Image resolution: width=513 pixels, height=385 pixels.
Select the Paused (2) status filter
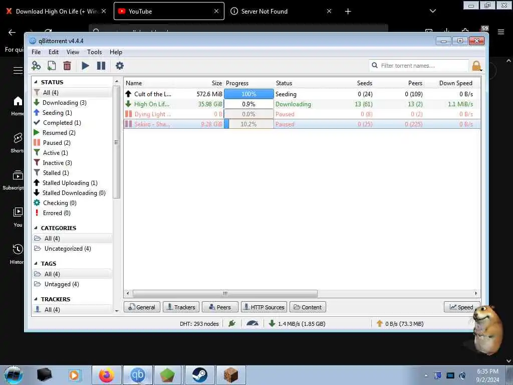tap(57, 143)
